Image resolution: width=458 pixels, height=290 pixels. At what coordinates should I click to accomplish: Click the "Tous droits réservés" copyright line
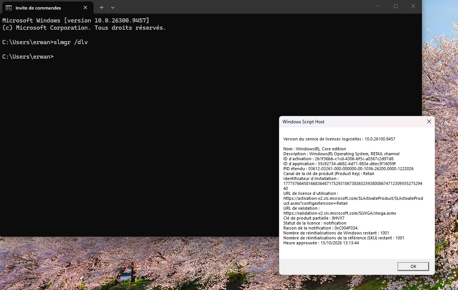tap(84, 27)
